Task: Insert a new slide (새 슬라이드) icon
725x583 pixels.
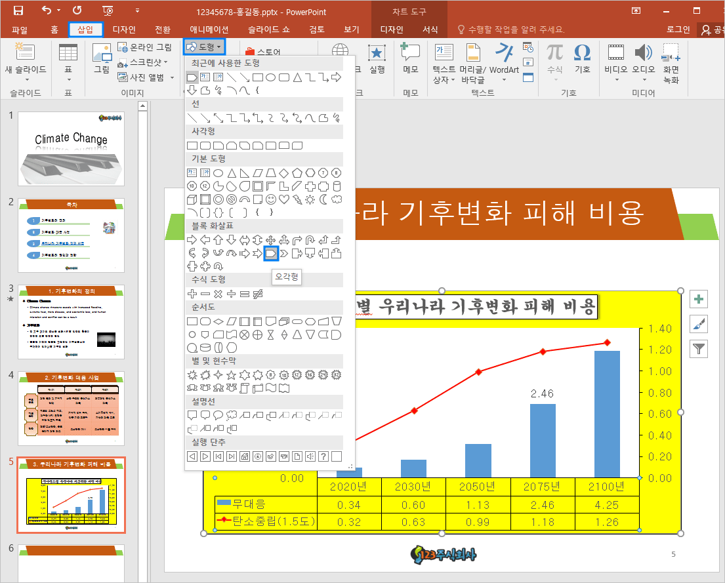Action: [x=25, y=52]
